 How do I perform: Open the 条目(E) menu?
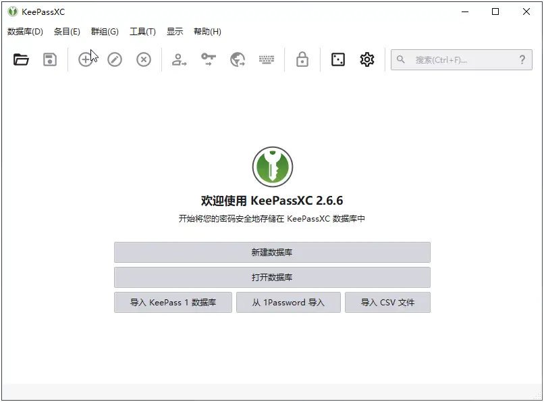click(67, 32)
